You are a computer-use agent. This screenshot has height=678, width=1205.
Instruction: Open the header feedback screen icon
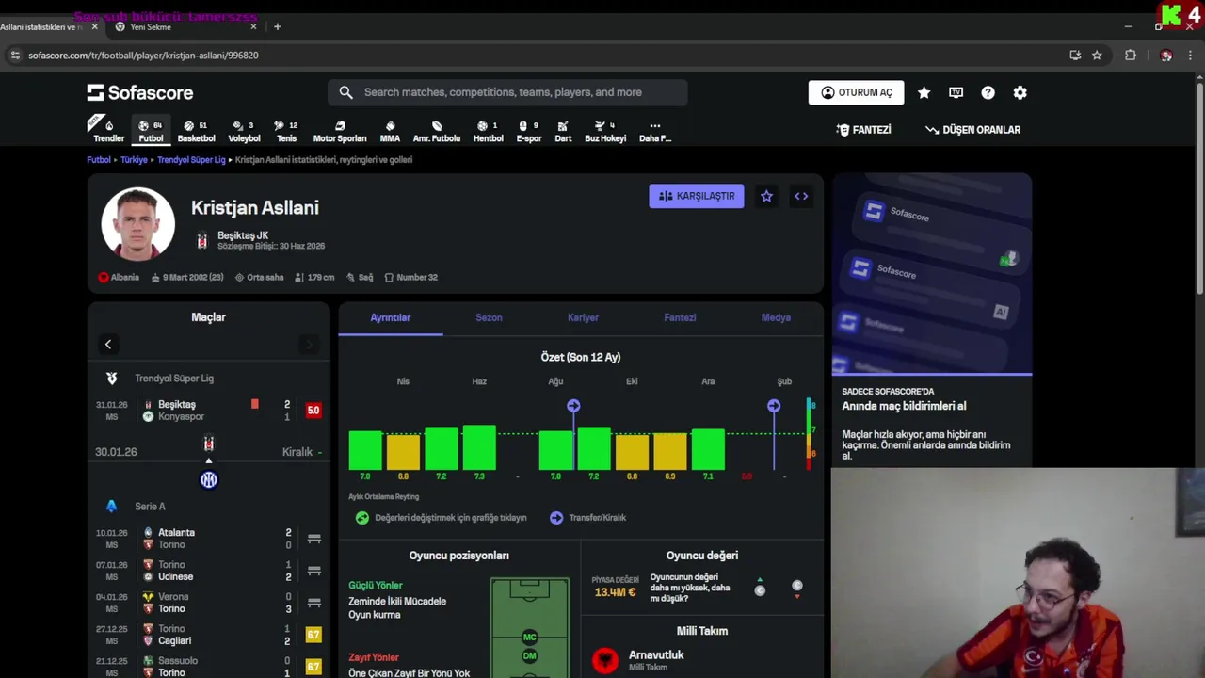956,92
